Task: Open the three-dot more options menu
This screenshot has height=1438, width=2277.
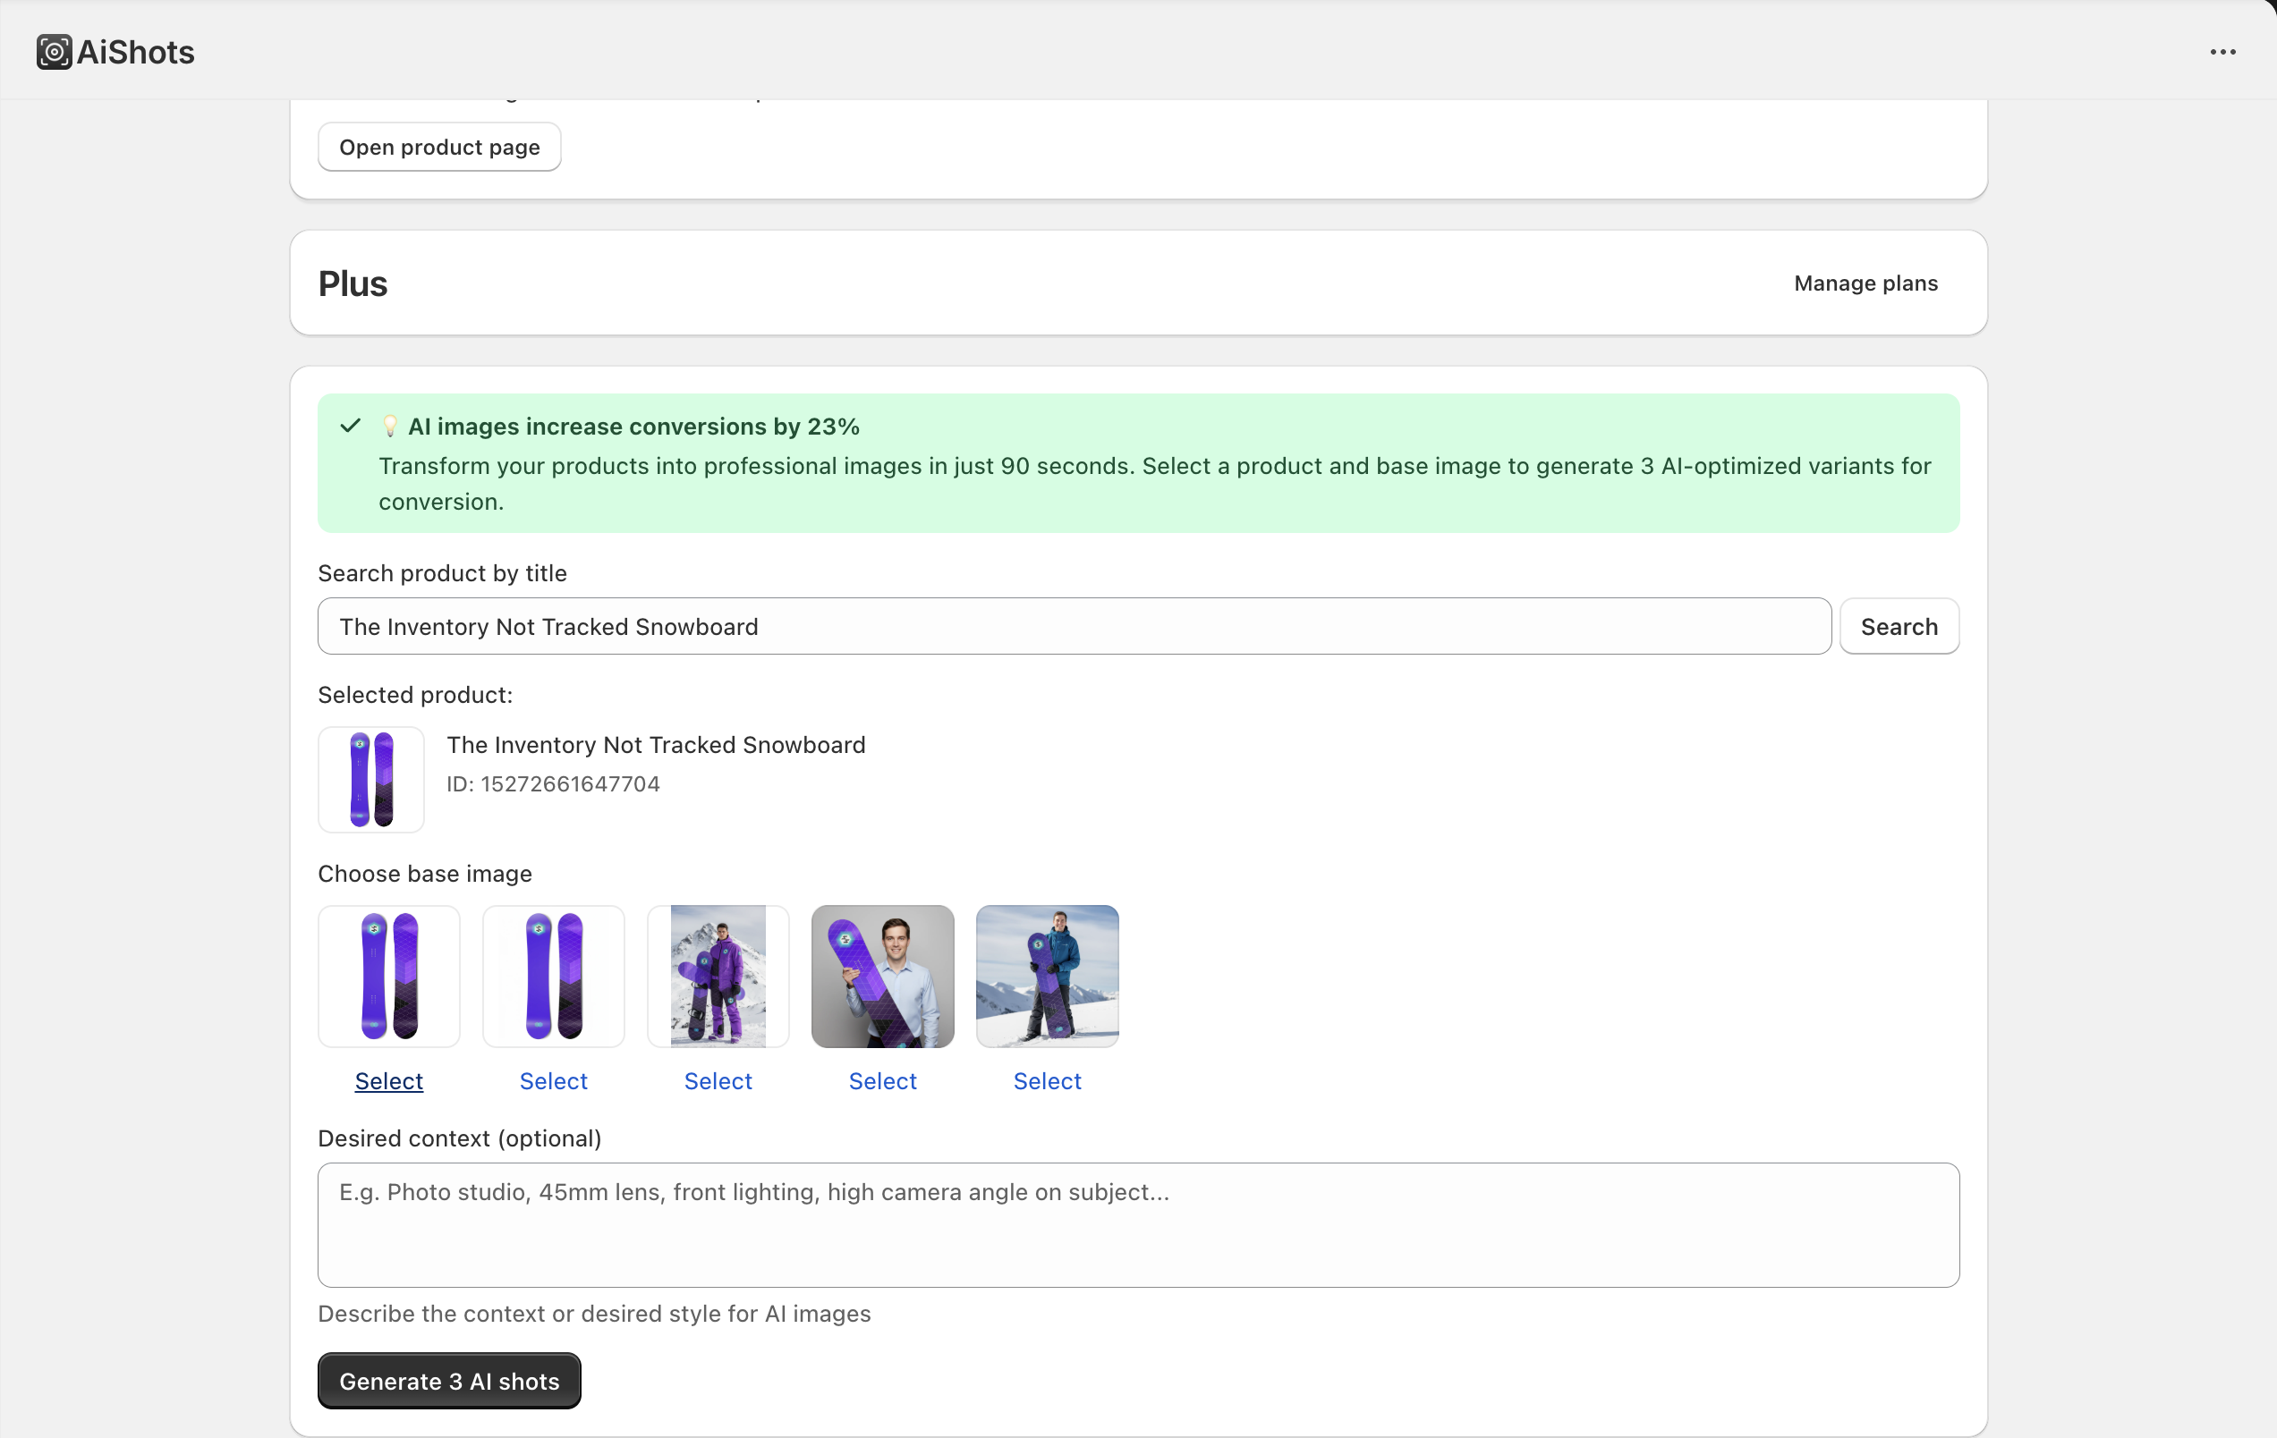Action: [2222, 52]
